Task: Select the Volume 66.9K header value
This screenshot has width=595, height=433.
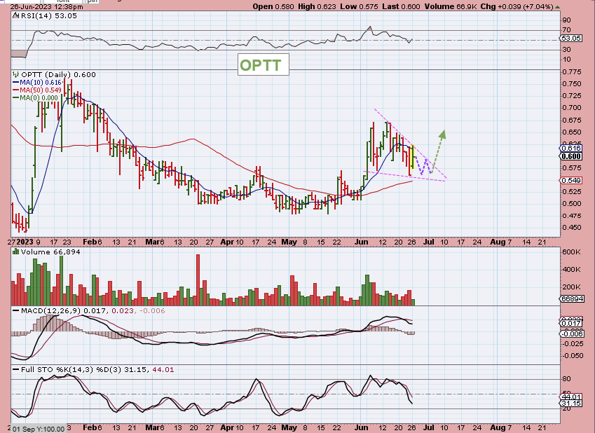Action: 451,6
